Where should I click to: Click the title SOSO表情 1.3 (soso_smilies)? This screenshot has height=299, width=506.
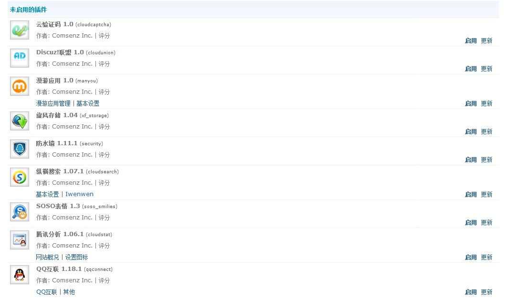coord(77,206)
